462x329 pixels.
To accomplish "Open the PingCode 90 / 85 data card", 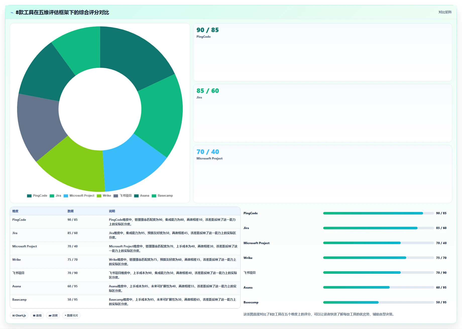I will coord(322,52).
